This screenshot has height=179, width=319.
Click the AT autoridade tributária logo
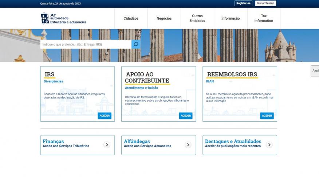coord(64,18)
